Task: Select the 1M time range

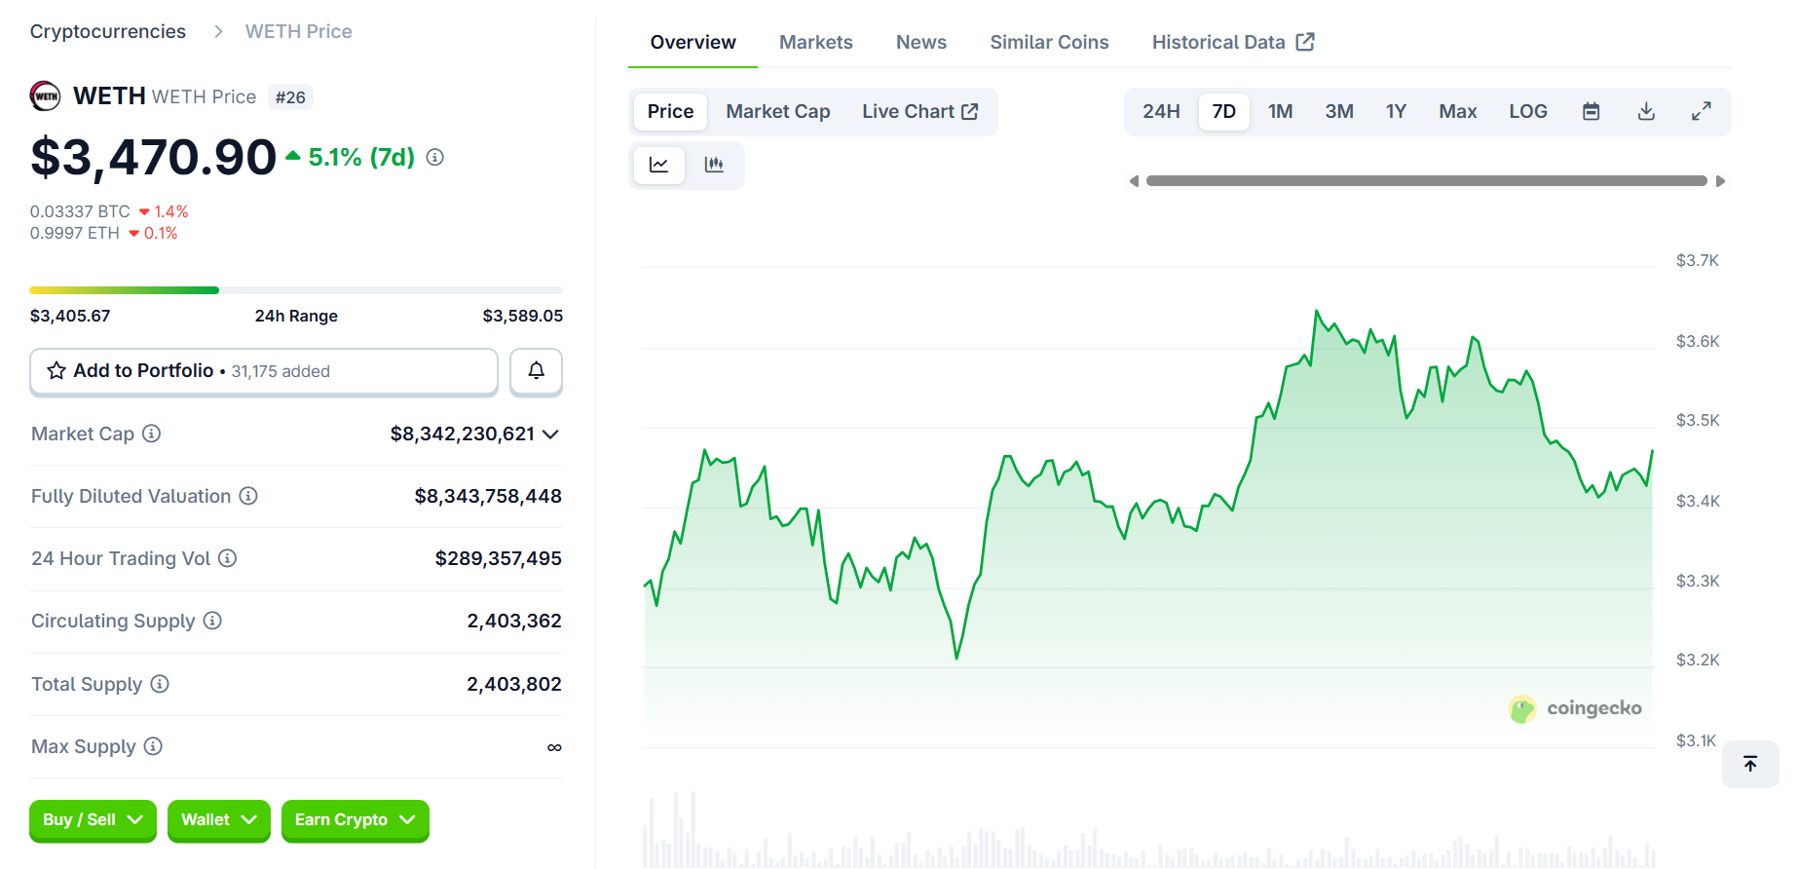Action: tap(1280, 111)
